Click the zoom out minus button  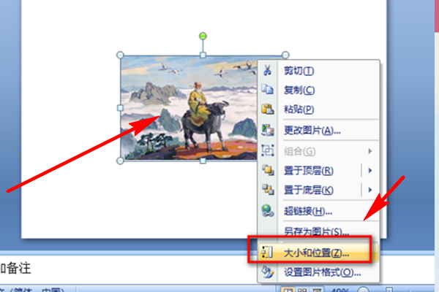point(363,290)
